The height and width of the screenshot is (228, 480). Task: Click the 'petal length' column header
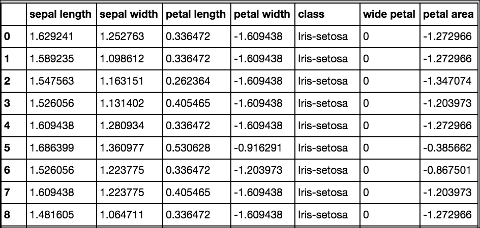point(196,14)
